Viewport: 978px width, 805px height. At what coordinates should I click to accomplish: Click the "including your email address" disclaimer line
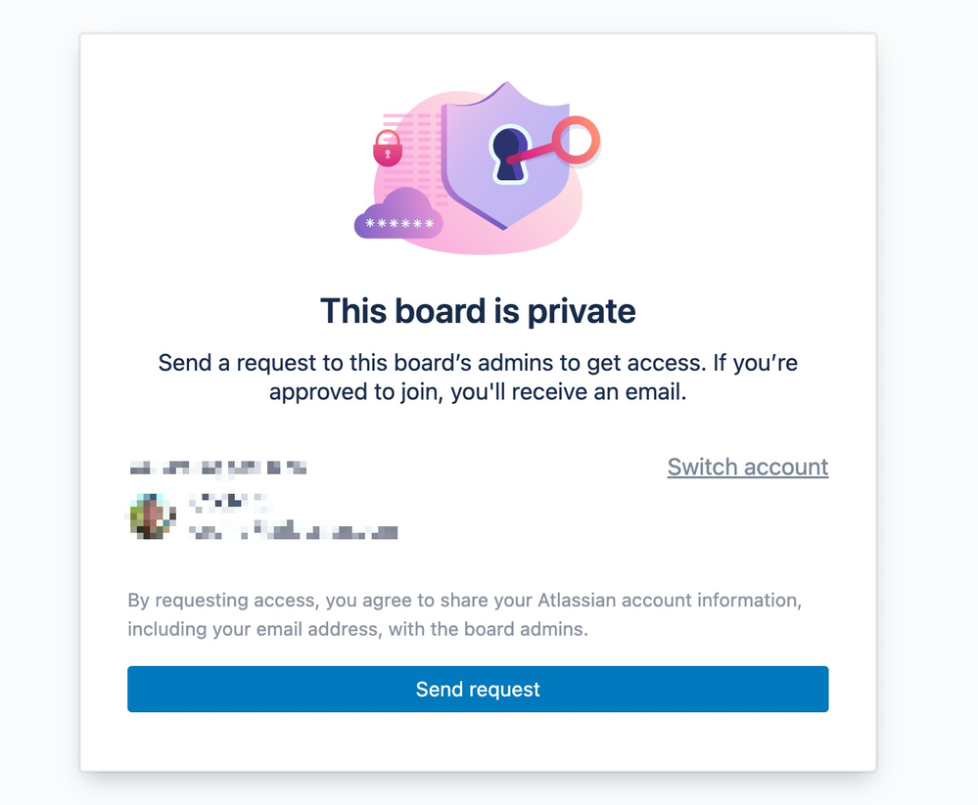click(x=357, y=629)
